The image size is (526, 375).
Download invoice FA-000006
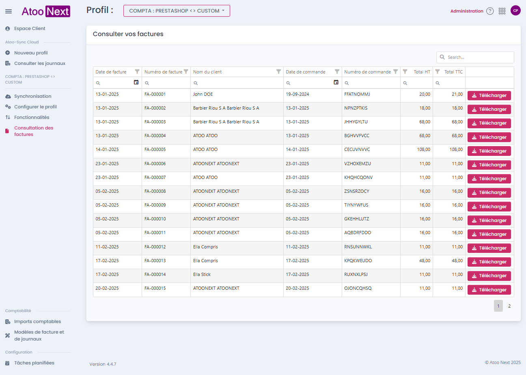[489, 165]
